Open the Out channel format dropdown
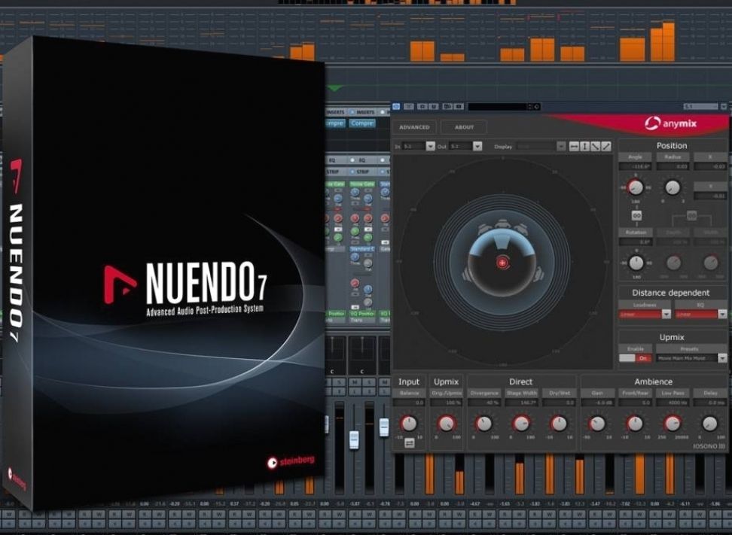The height and width of the screenshot is (535, 732). click(465, 147)
